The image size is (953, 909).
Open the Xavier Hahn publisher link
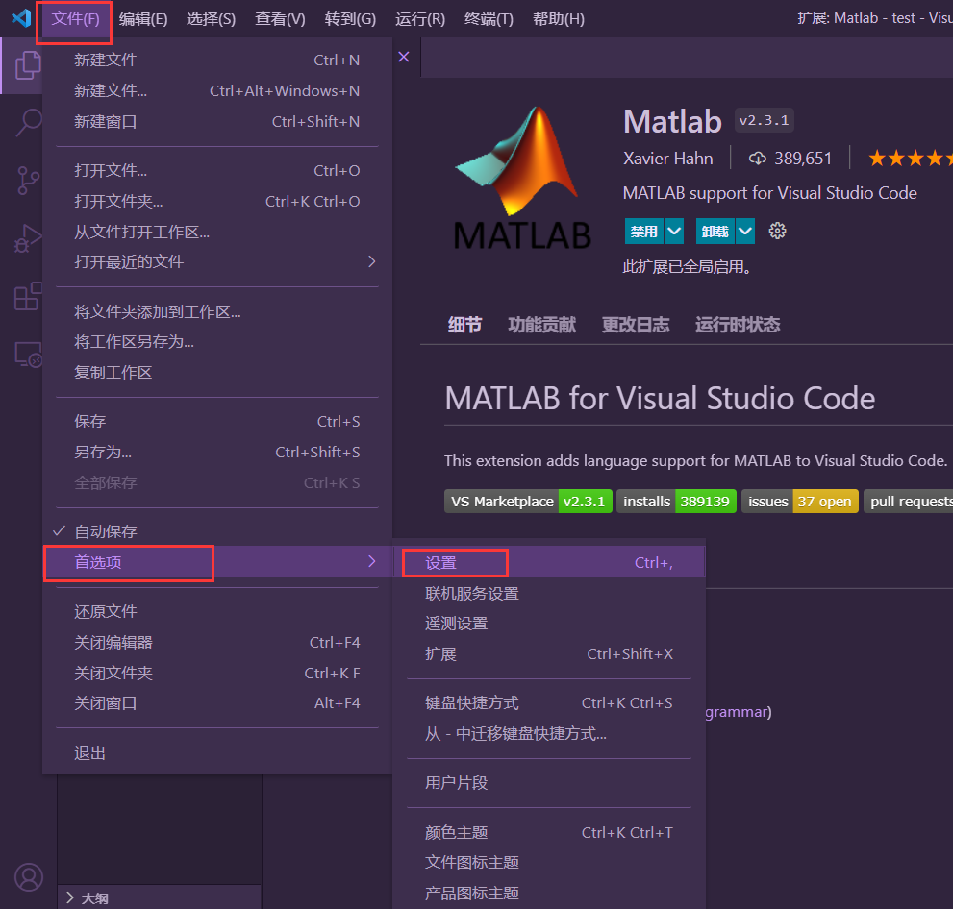[667, 159]
